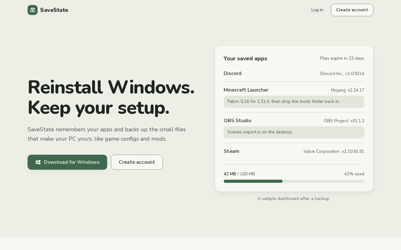
Task: Click "Discord Inc., v1.0.9214" version text
Action: pyautogui.click(x=342, y=74)
